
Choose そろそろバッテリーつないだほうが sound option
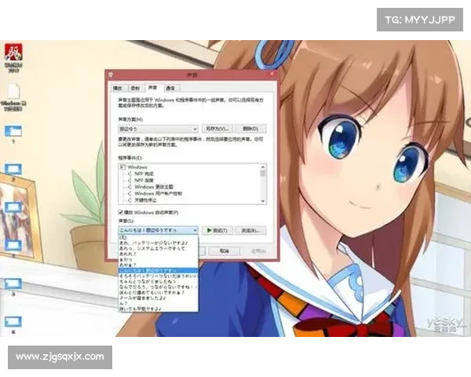158,276
